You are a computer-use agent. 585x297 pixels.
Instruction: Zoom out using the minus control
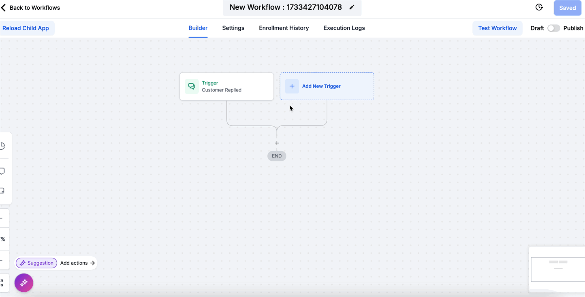point(3,260)
